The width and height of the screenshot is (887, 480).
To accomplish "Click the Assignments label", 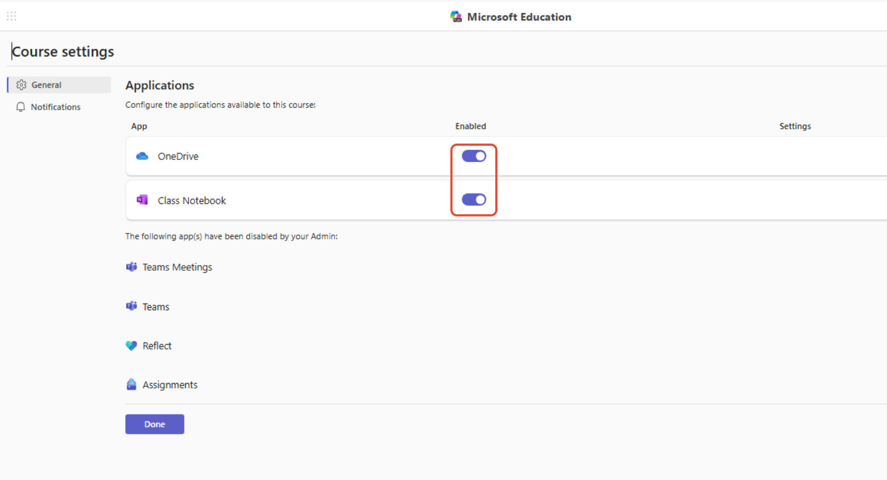I will [170, 385].
